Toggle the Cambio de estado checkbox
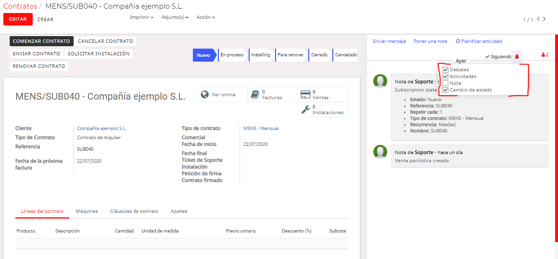This screenshot has height=259, width=558. (x=445, y=90)
